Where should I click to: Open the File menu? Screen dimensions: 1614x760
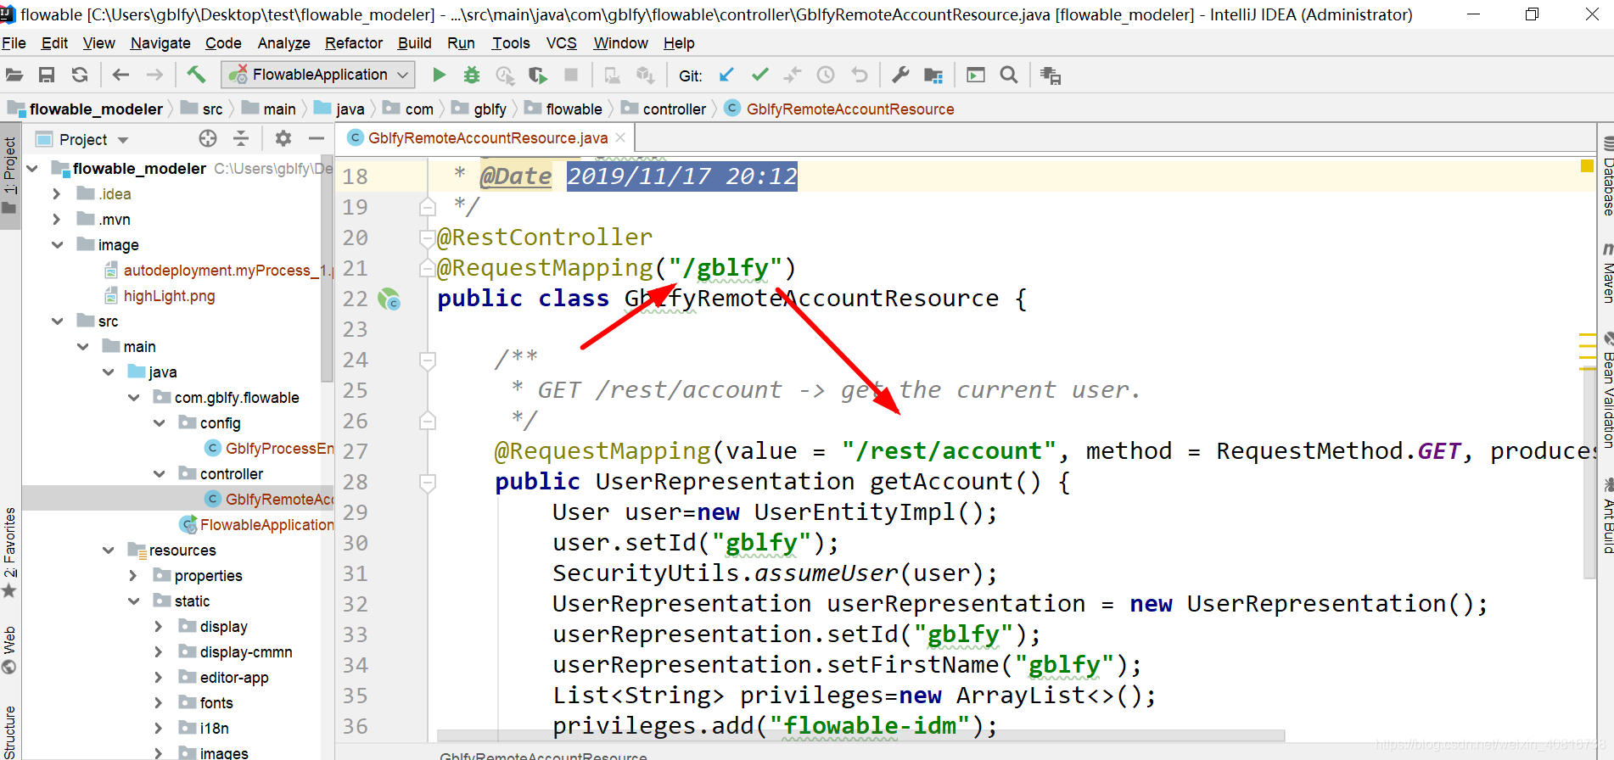14,43
